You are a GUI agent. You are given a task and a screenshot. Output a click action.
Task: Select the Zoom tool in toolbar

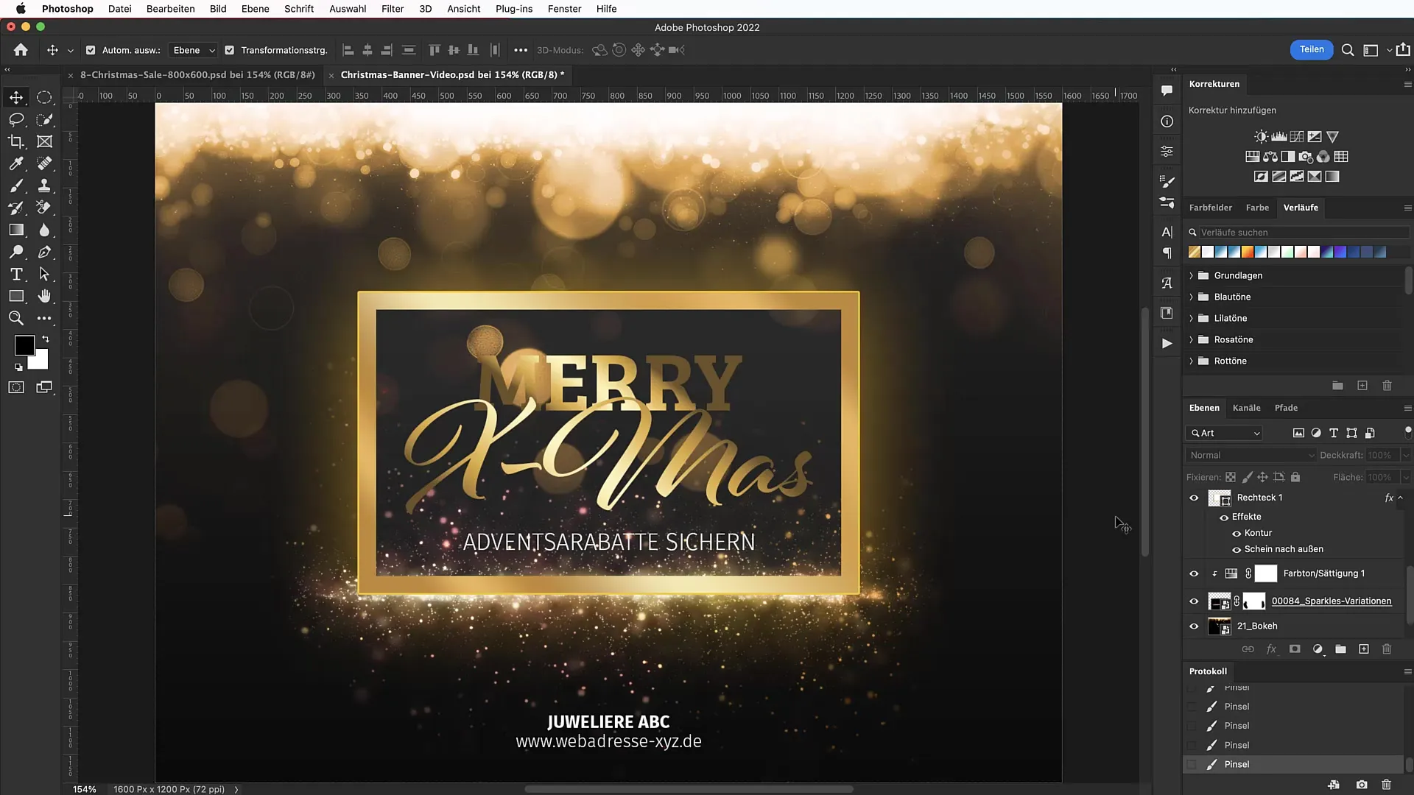point(16,318)
